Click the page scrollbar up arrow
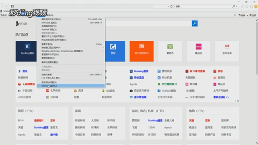The image size is (258, 145). [x=257, y=20]
